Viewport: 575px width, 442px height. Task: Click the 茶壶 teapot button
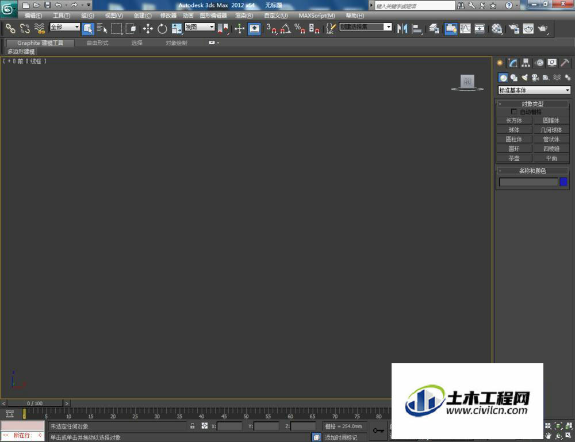[513, 158]
